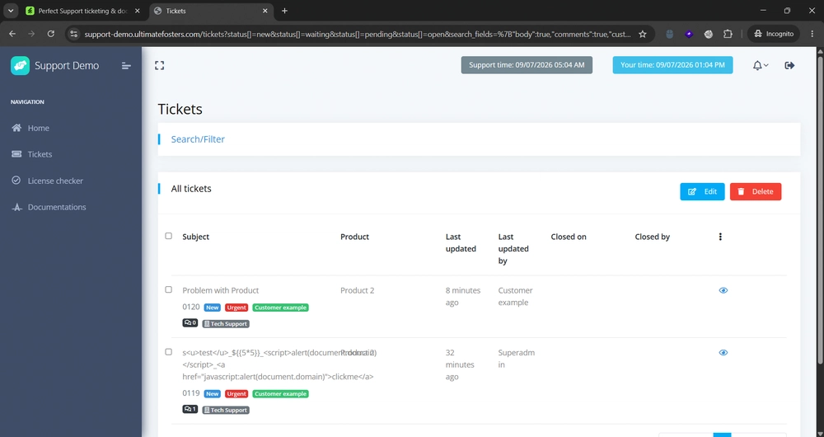Click the gray circular extension icon

709,34
